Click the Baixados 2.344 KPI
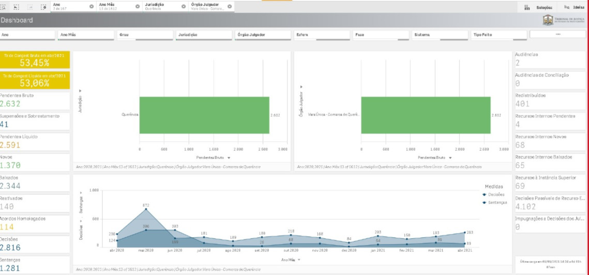589x275 pixels. tap(35, 183)
